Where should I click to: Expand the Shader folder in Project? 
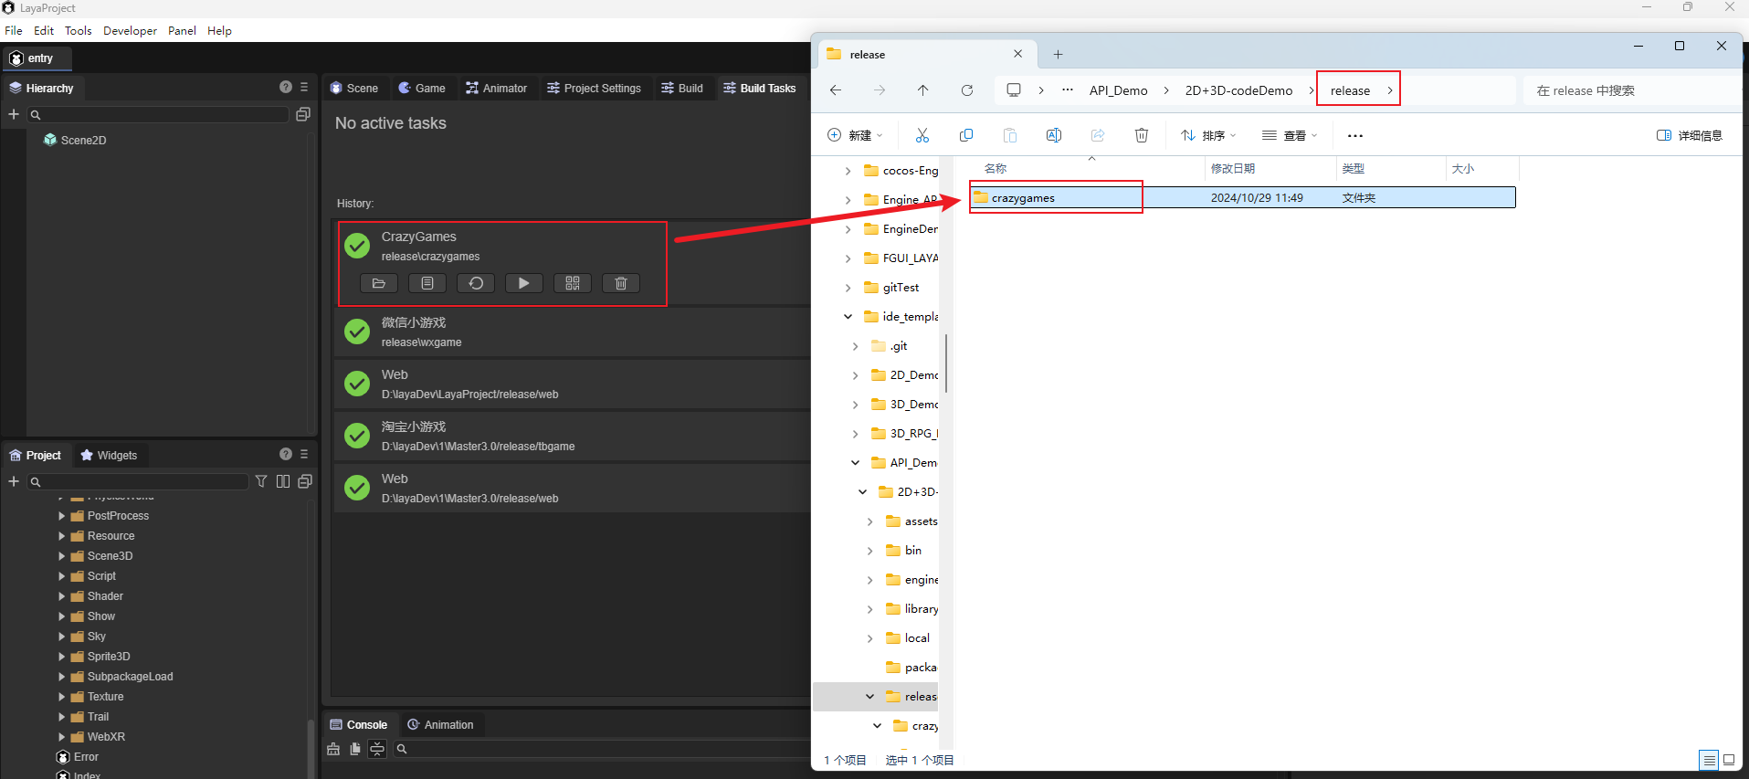pyautogui.click(x=62, y=596)
